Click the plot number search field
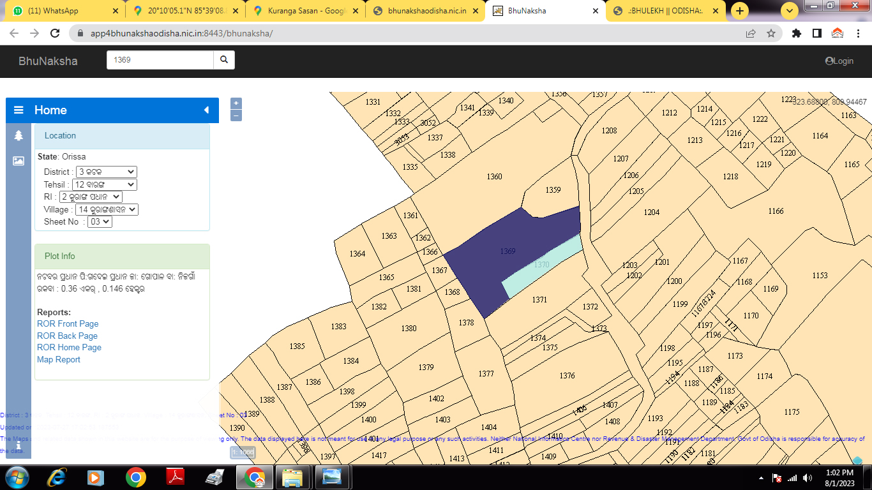This screenshot has height=490, width=872. [160, 60]
